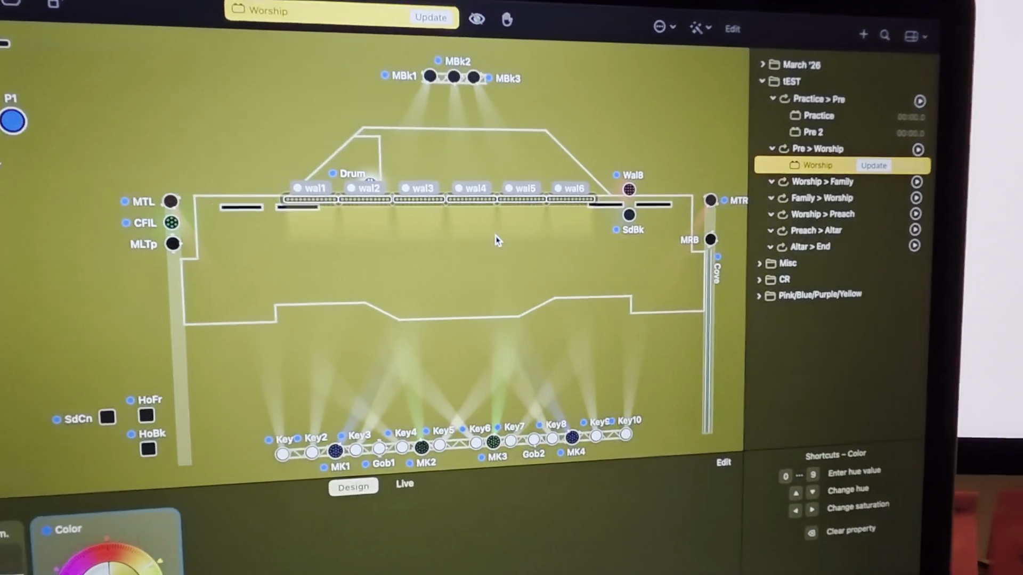
Task: Select the SdCn square fixture
Action: (x=107, y=417)
